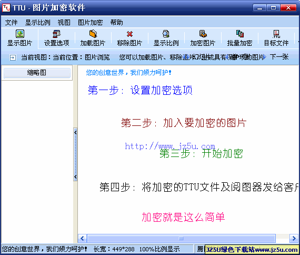Click the horizontal scrollbar right arrow
Image resolution: width=300 pixels, height=255 pixels.
(294, 238)
